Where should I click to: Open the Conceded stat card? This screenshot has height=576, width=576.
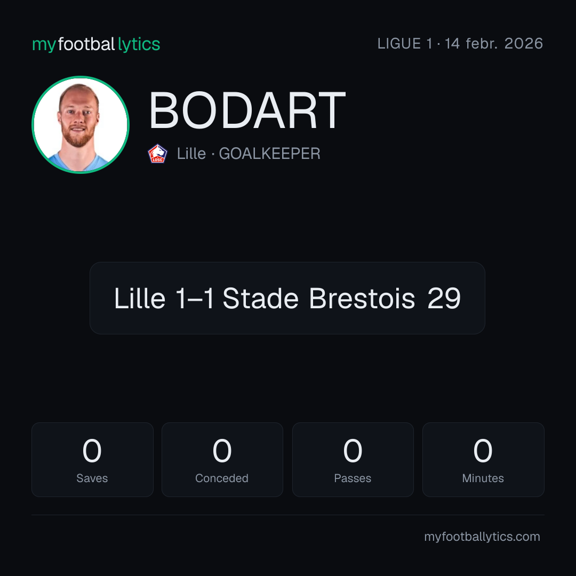click(x=222, y=460)
